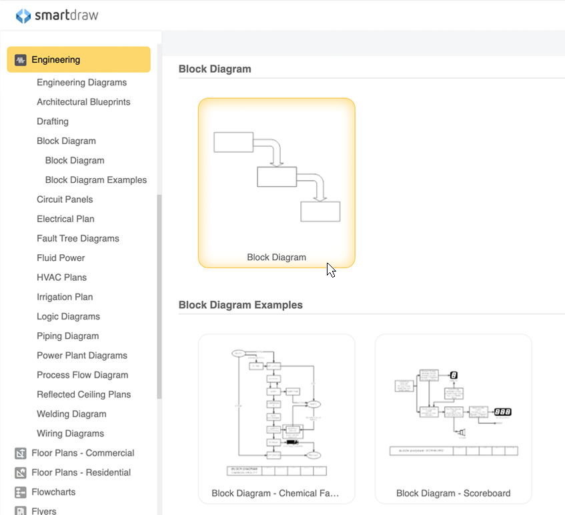Open Process Flow Diagram templates
Image resolution: width=565 pixels, height=515 pixels.
point(83,375)
